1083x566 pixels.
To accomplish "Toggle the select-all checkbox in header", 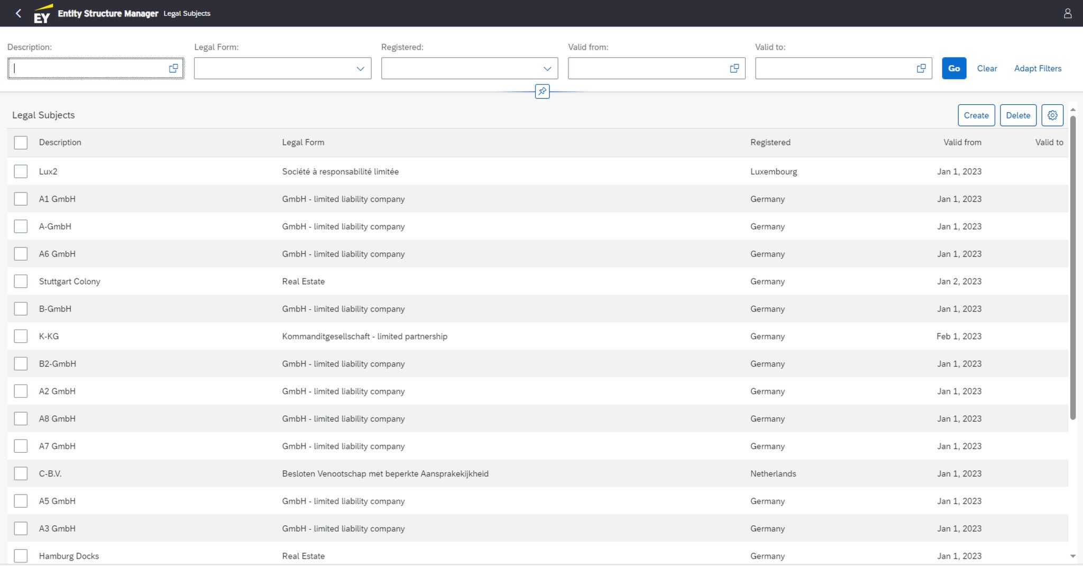I will [21, 142].
